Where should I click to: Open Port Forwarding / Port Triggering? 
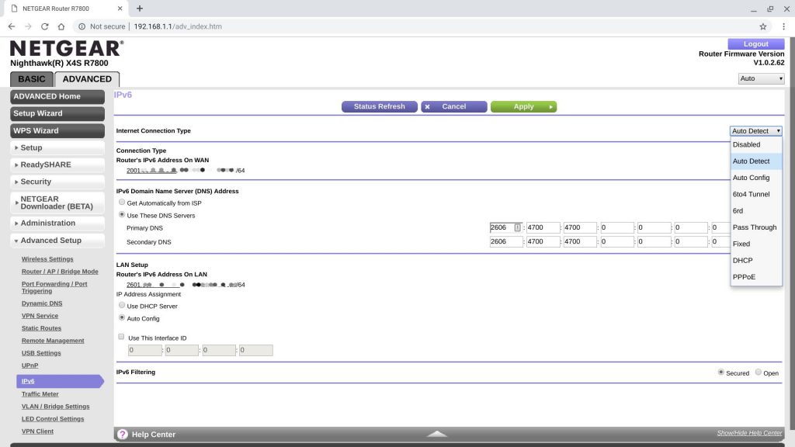(54, 287)
